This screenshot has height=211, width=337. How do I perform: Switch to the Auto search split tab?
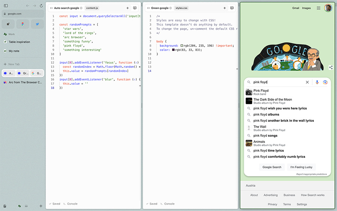pos(9,73)
